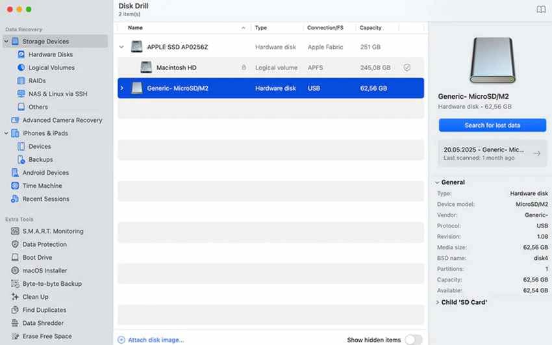Click the Macintosh HD lock icon
Viewport: 552px width, 345px height.
click(x=244, y=67)
